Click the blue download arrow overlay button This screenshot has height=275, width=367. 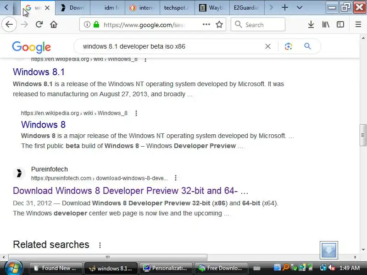click(x=329, y=250)
